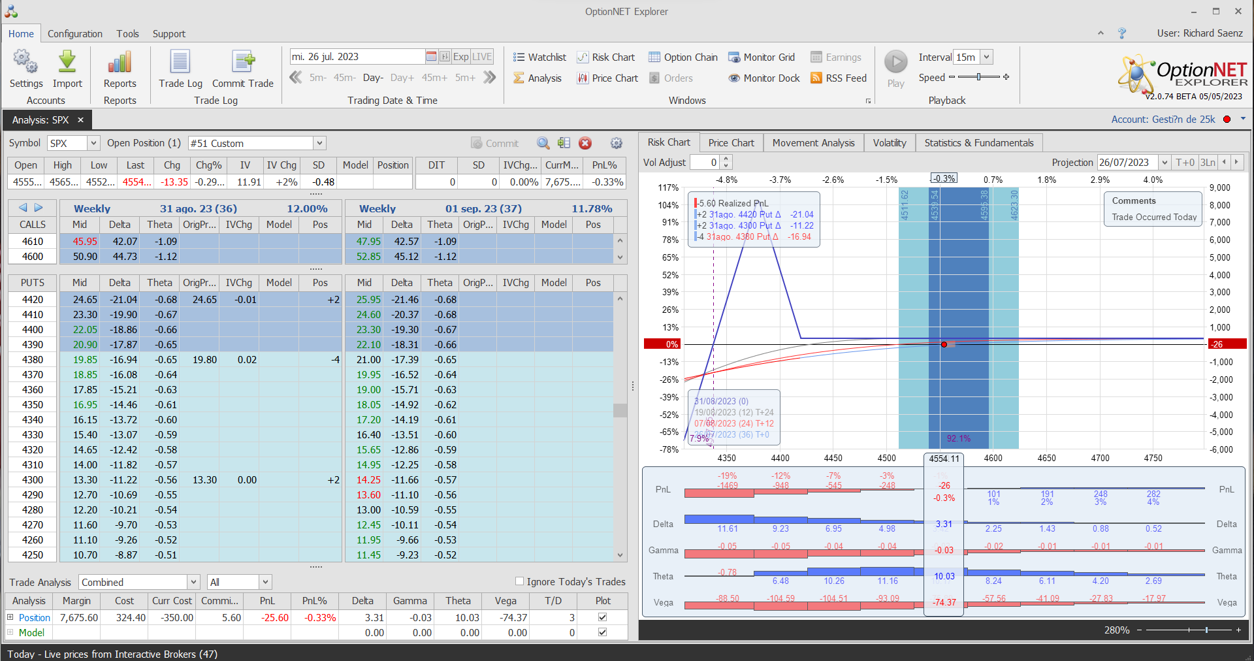Enable Ignore Today's Trades checkbox
The width and height of the screenshot is (1254, 661).
pyautogui.click(x=520, y=581)
